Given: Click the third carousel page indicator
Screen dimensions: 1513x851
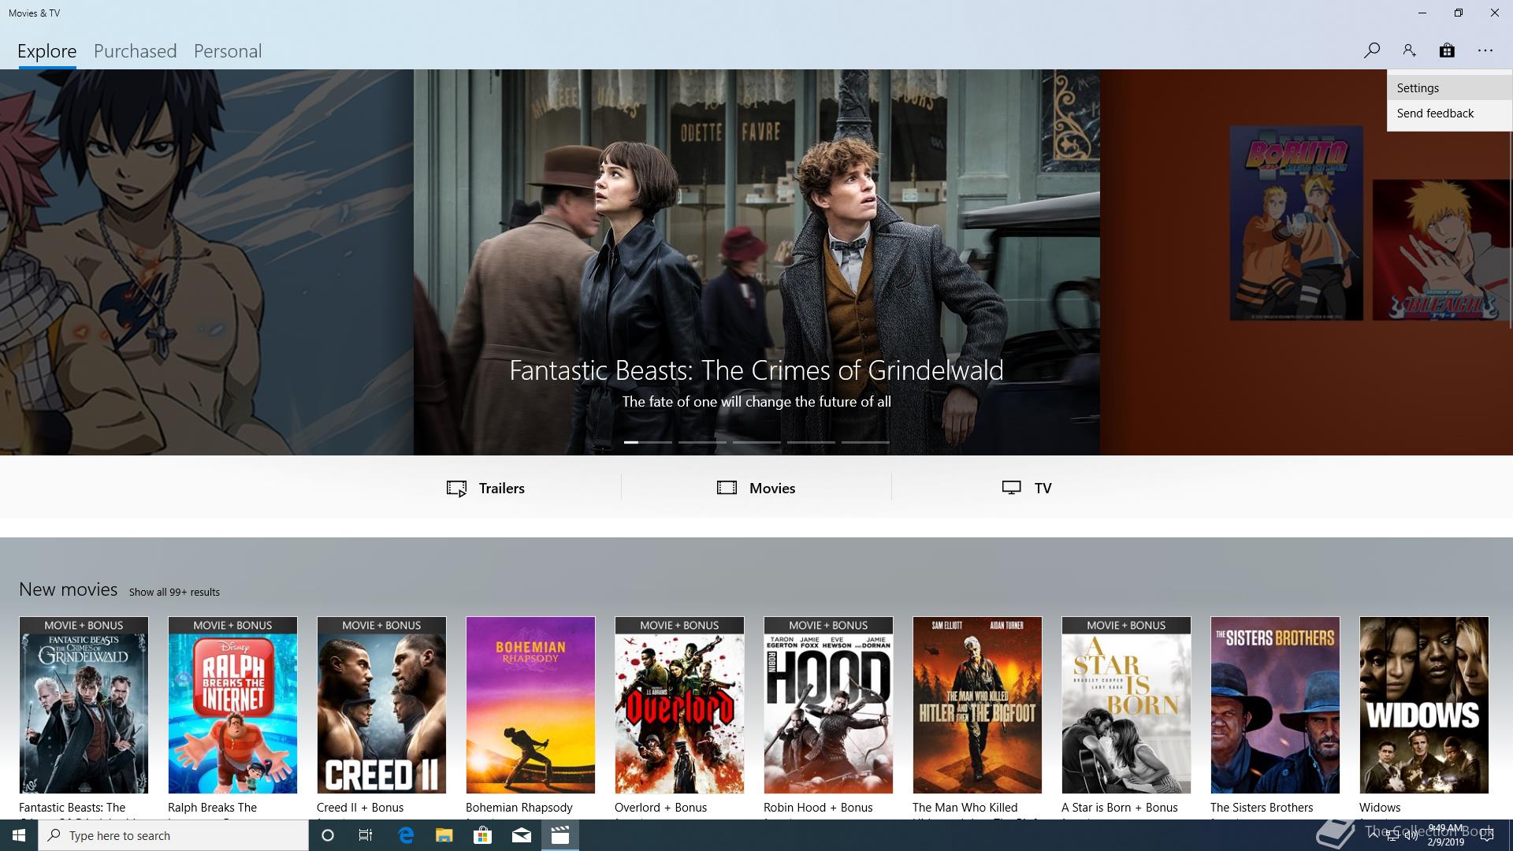Looking at the screenshot, I should click(x=756, y=442).
